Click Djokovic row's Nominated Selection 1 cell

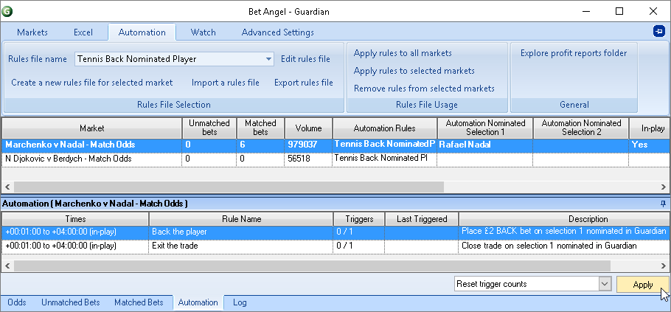click(x=485, y=159)
